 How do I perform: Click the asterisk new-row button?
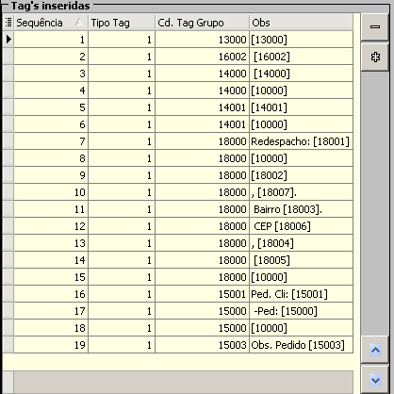(x=375, y=57)
